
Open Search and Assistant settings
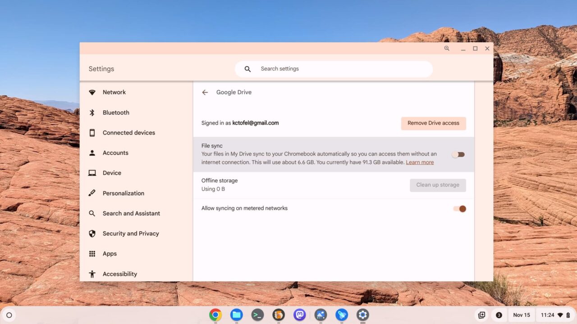(136, 213)
